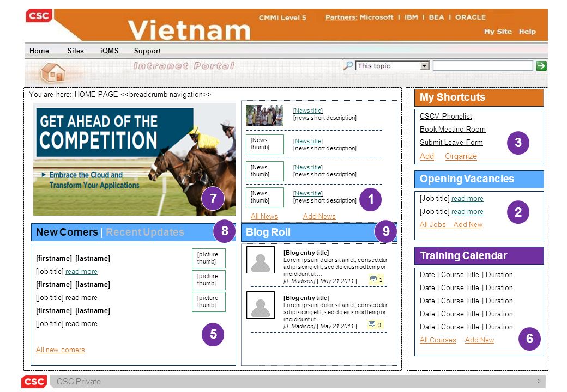
Task: Click read more on second job vacancy
Action: pos(467,212)
